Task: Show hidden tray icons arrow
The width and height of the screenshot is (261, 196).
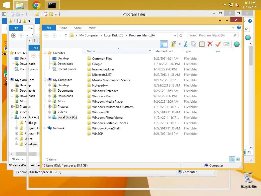Action: pyautogui.click(x=225, y=5)
